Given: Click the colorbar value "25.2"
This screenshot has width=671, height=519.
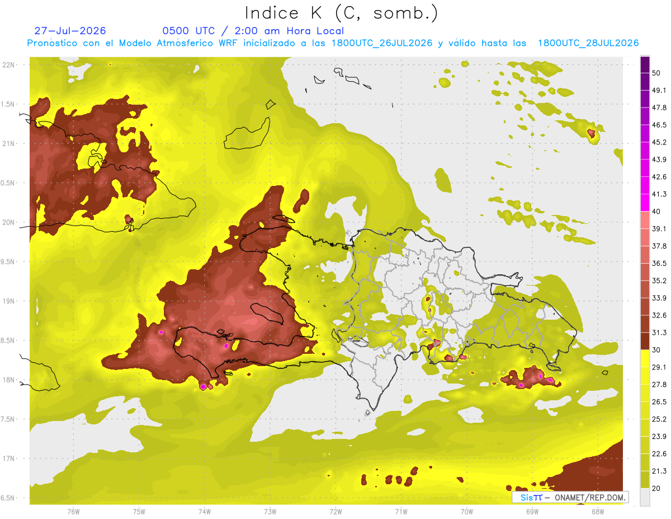Looking at the screenshot, I should click(x=659, y=419).
